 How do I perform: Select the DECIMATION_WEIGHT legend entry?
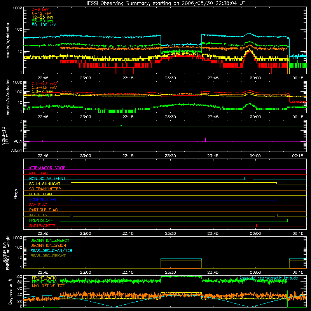[x=49, y=245]
